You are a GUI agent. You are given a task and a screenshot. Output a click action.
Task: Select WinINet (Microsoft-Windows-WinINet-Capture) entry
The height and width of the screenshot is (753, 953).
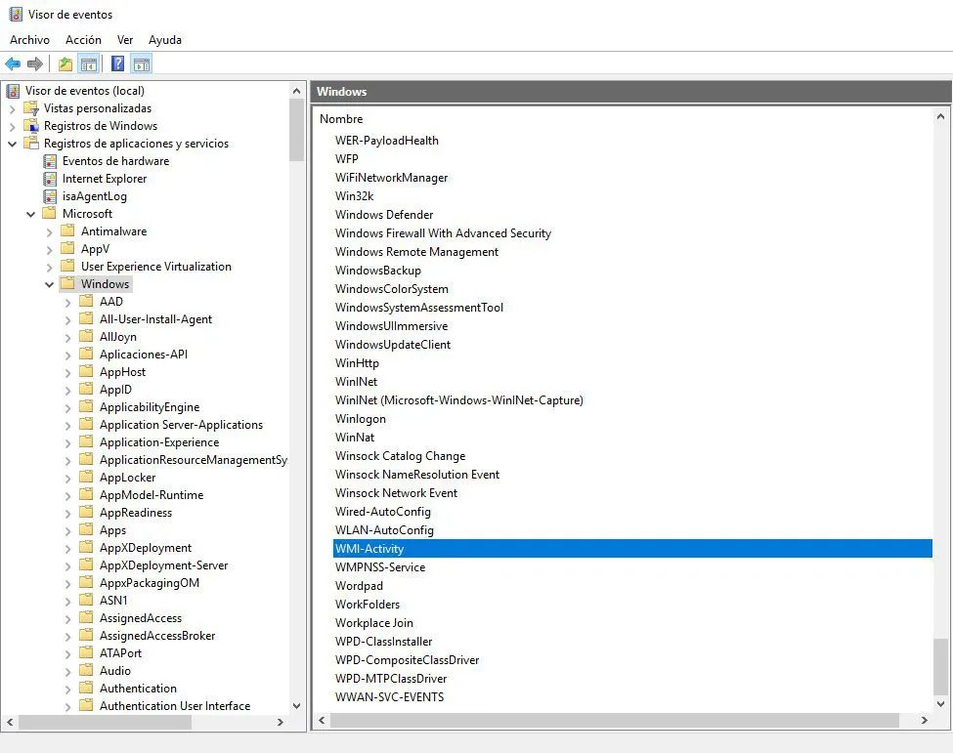coord(458,400)
